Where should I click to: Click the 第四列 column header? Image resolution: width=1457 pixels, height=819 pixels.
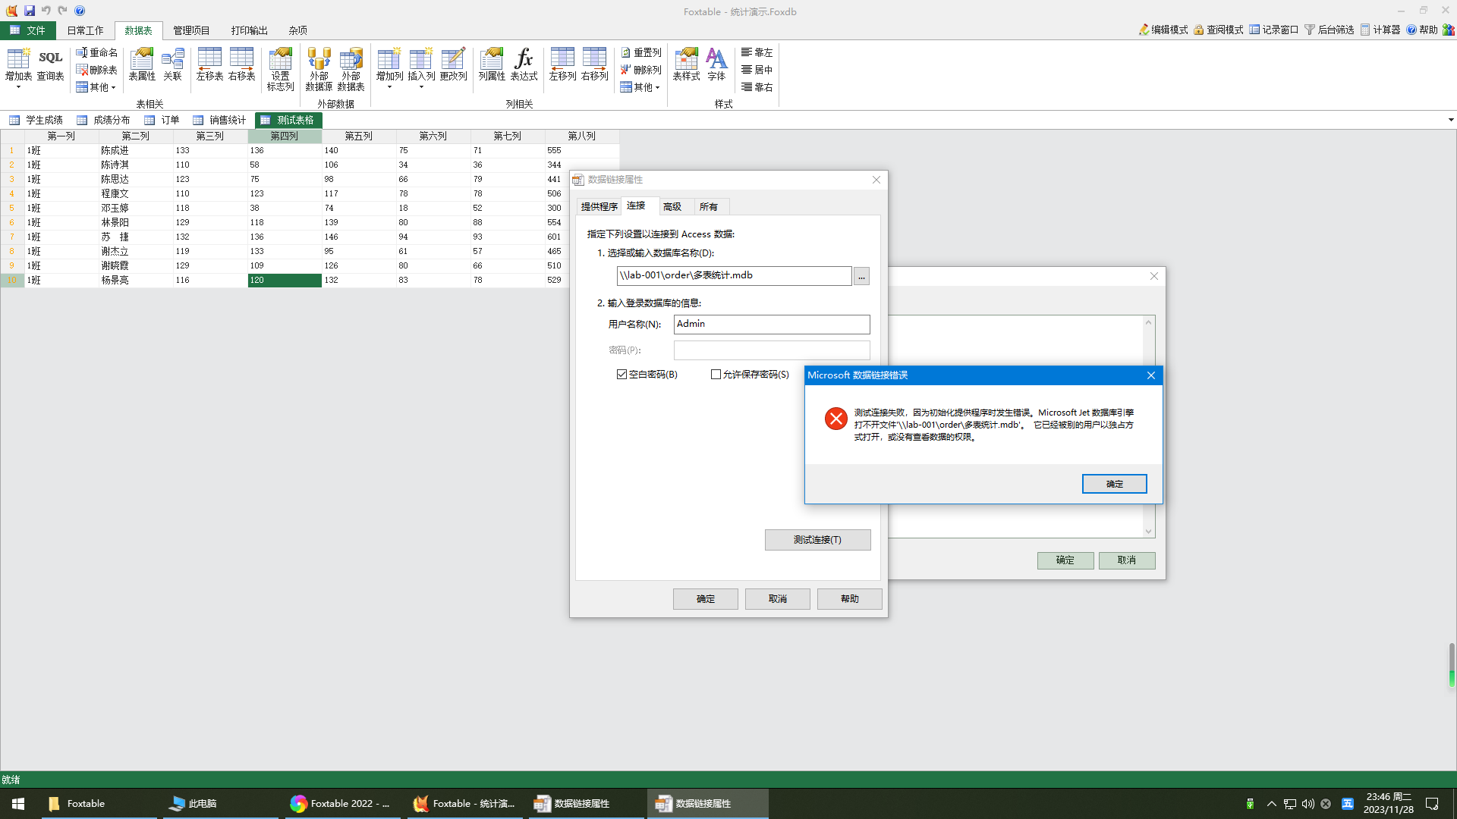click(285, 136)
